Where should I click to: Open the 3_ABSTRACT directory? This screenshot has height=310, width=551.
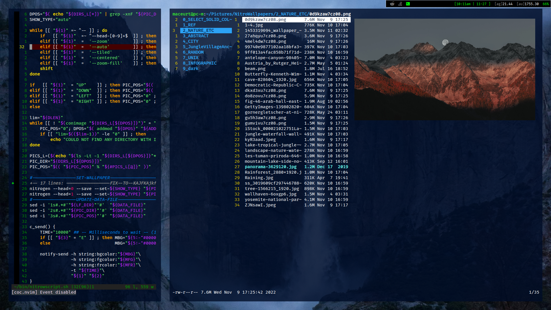(x=196, y=36)
